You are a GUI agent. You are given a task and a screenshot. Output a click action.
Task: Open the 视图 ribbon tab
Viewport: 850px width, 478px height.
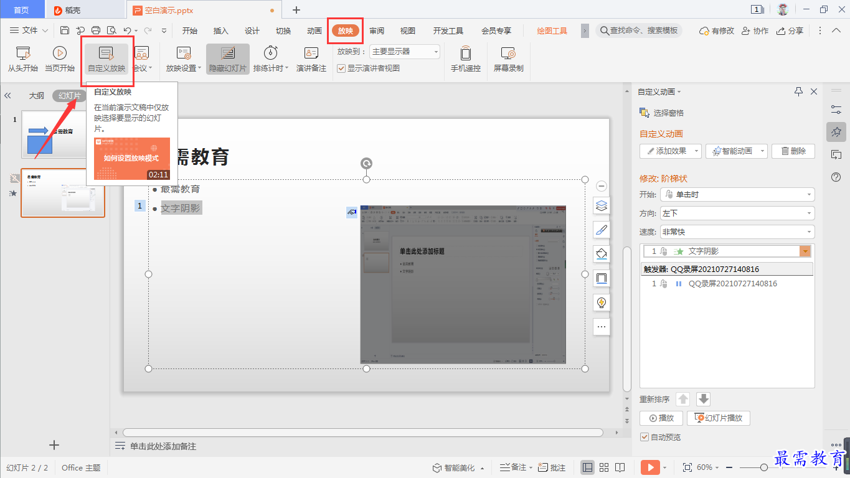tap(408, 30)
